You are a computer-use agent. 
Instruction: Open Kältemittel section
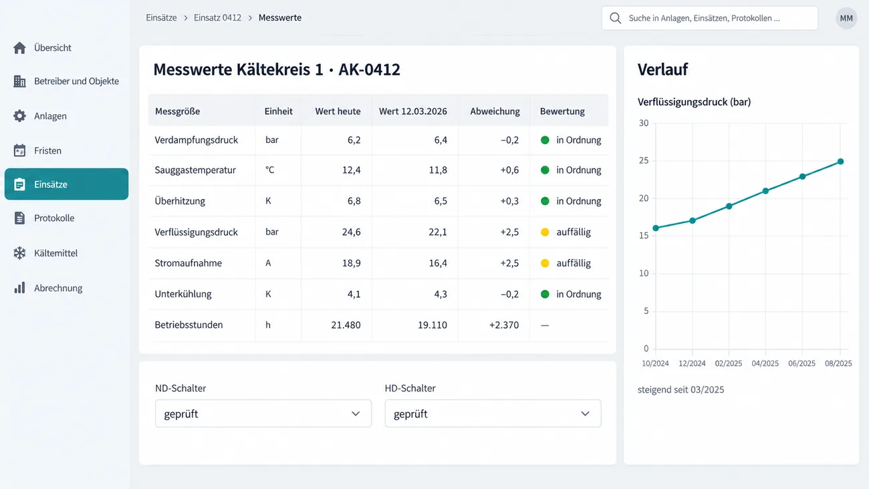(66, 253)
